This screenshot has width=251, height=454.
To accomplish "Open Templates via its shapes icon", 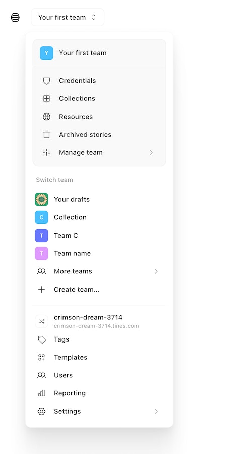I will pos(42,358).
